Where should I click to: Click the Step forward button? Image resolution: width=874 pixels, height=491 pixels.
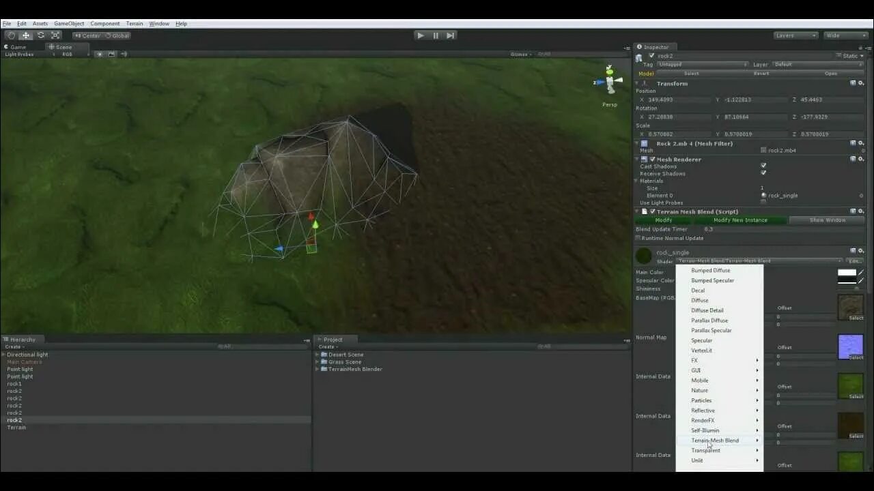click(451, 35)
